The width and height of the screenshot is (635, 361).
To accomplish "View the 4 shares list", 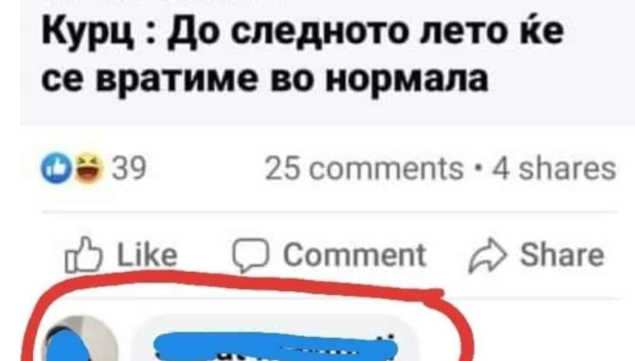I will point(554,169).
